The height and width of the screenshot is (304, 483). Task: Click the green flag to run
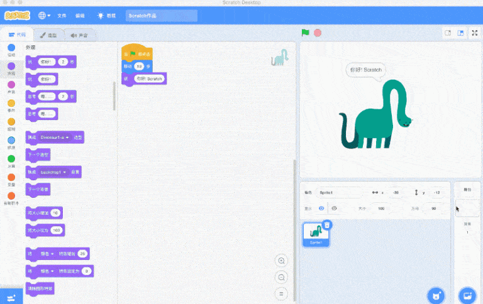[x=306, y=33]
